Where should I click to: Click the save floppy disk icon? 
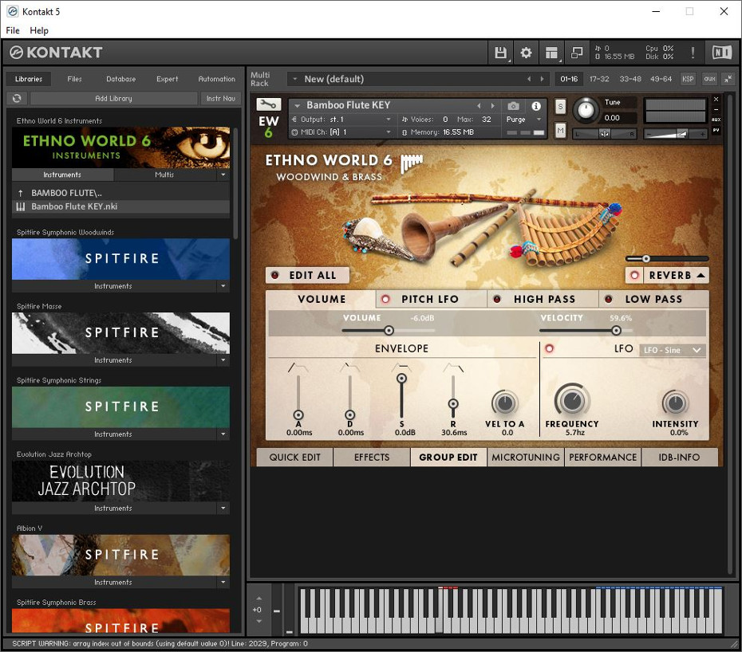[500, 53]
